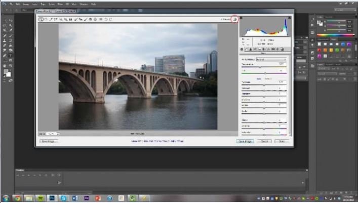This screenshot has height=203, width=358.
Task: Open the workflow options link below preview
Action: pyautogui.click(x=157, y=141)
